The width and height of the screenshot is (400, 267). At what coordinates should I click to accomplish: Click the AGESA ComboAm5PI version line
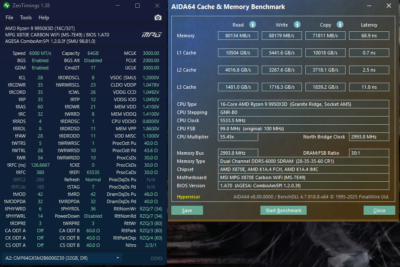50,41
